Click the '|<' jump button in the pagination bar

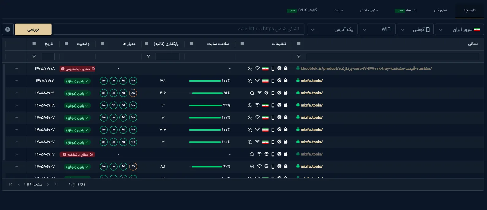(11, 184)
